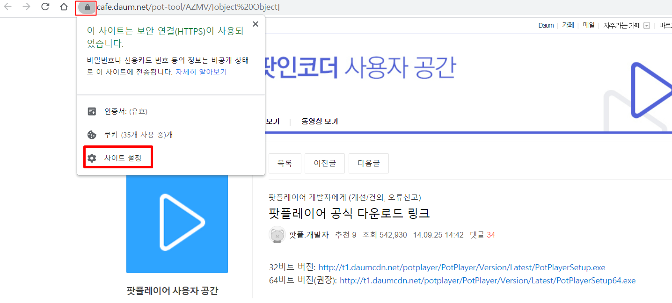Click the cookie icon in the popup
This screenshot has width=672, height=303.
[92, 135]
